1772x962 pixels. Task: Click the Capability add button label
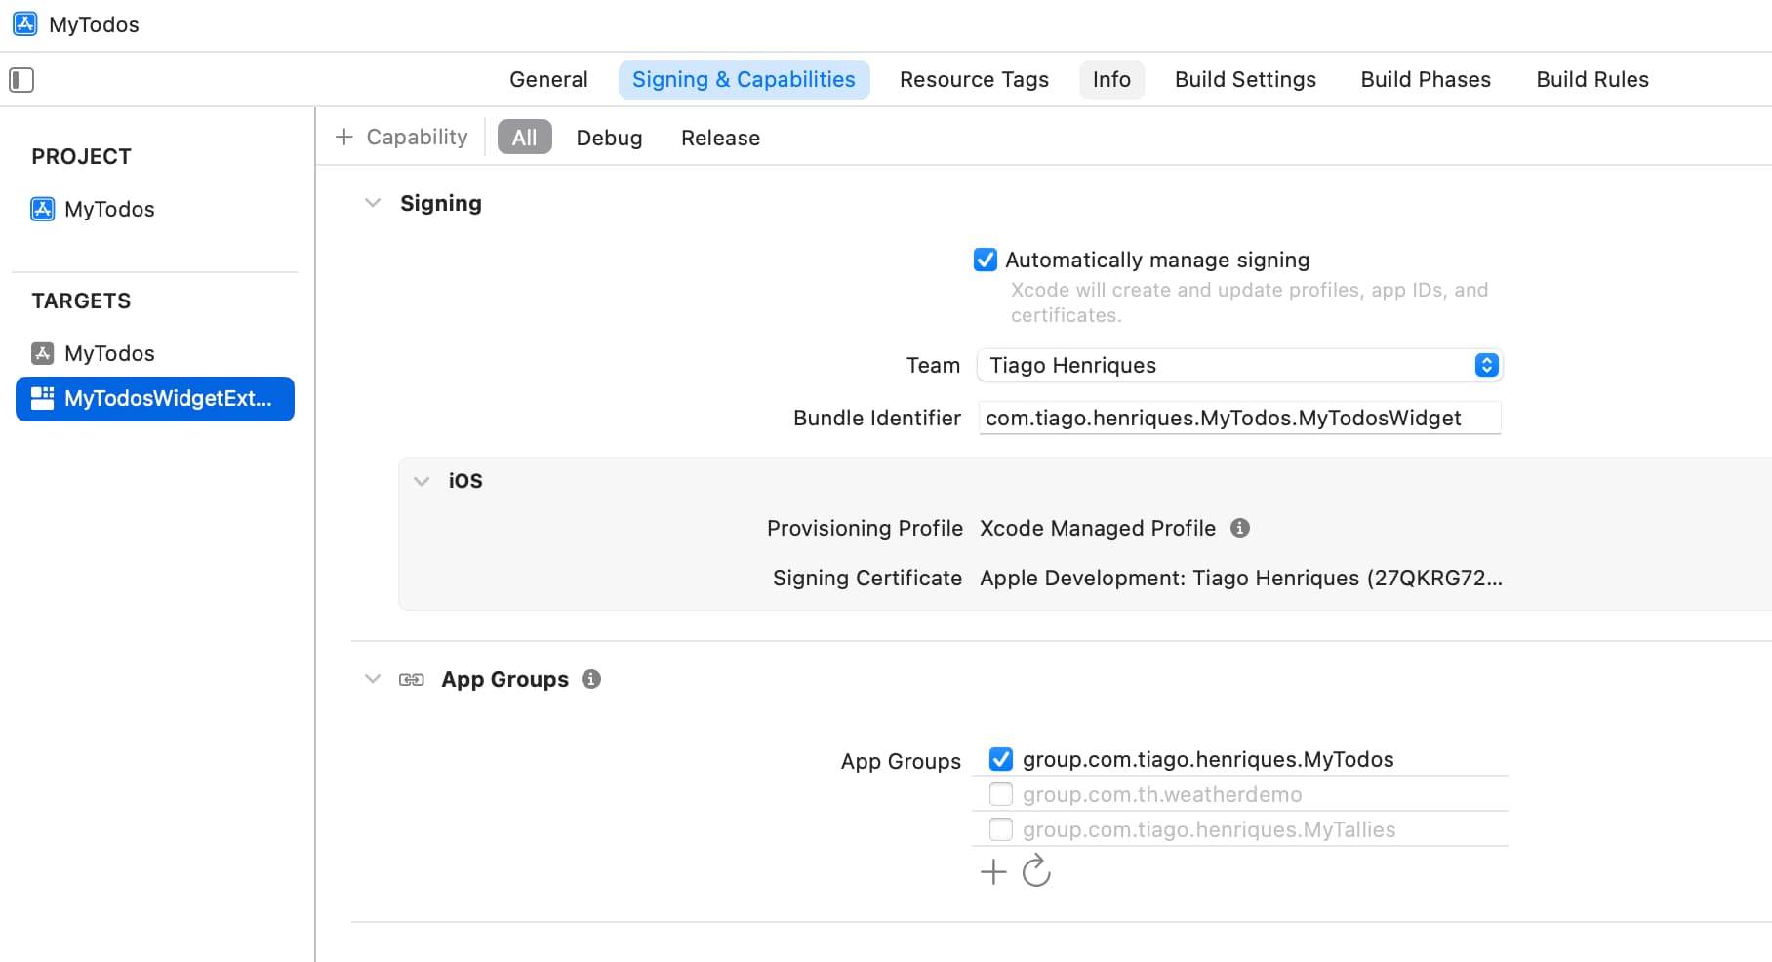pyautogui.click(x=417, y=138)
